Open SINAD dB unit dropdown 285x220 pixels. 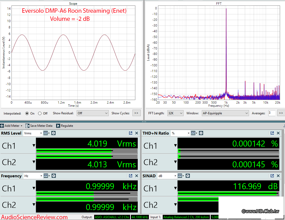click(x=167, y=176)
